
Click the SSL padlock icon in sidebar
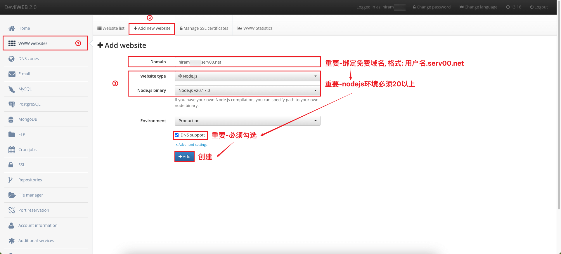(x=11, y=165)
